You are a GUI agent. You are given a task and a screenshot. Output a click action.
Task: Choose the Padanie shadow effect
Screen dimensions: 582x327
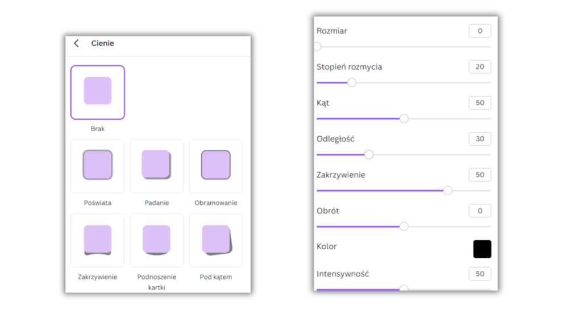tap(156, 166)
